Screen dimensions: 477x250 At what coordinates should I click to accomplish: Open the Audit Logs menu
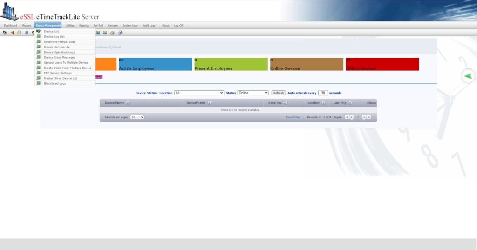[x=149, y=25]
